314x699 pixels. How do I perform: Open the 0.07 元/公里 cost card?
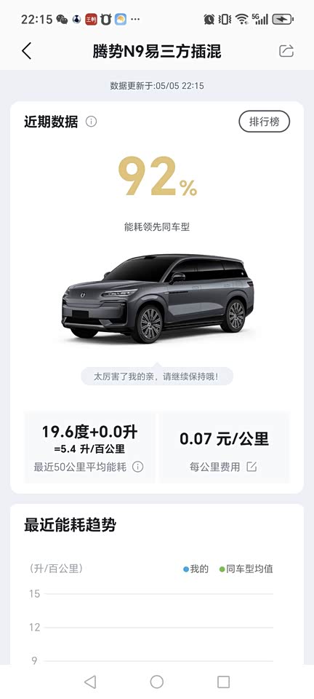(224, 448)
